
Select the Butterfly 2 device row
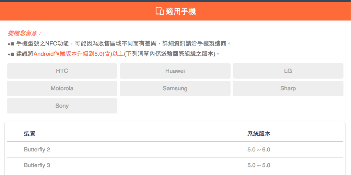coord(37,149)
